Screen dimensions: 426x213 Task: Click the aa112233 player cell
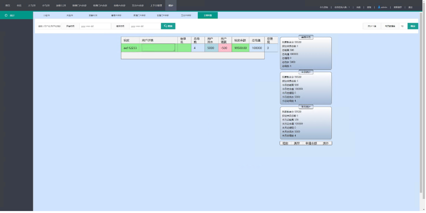130,48
